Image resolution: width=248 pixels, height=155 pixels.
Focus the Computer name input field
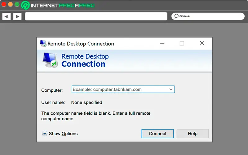pos(123,89)
